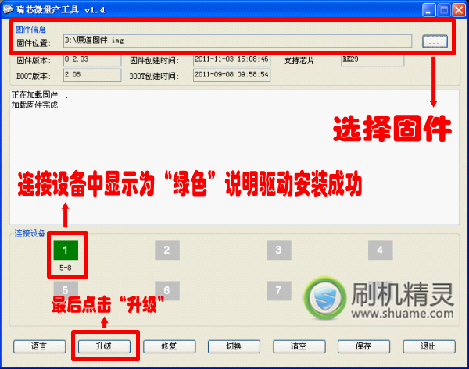Click the 清空 (Clear) button

tap(299, 346)
